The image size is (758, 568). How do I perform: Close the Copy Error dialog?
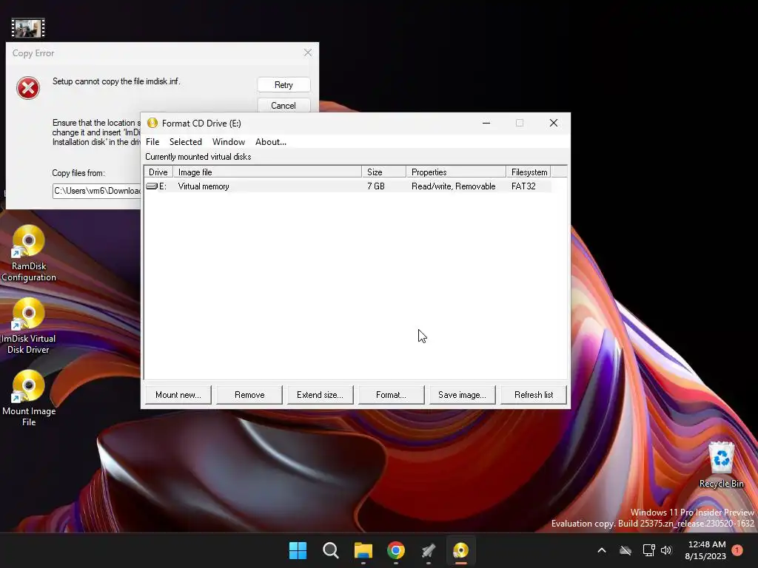(x=308, y=53)
